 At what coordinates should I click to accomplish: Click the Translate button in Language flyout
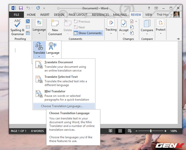point(39,50)
